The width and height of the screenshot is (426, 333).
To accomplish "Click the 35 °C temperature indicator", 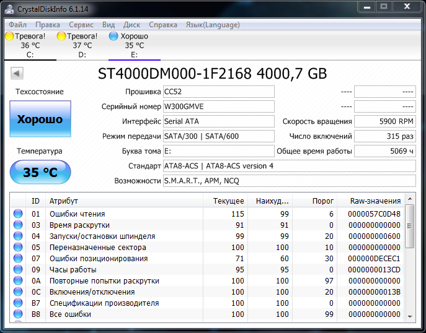I will 40,172.
